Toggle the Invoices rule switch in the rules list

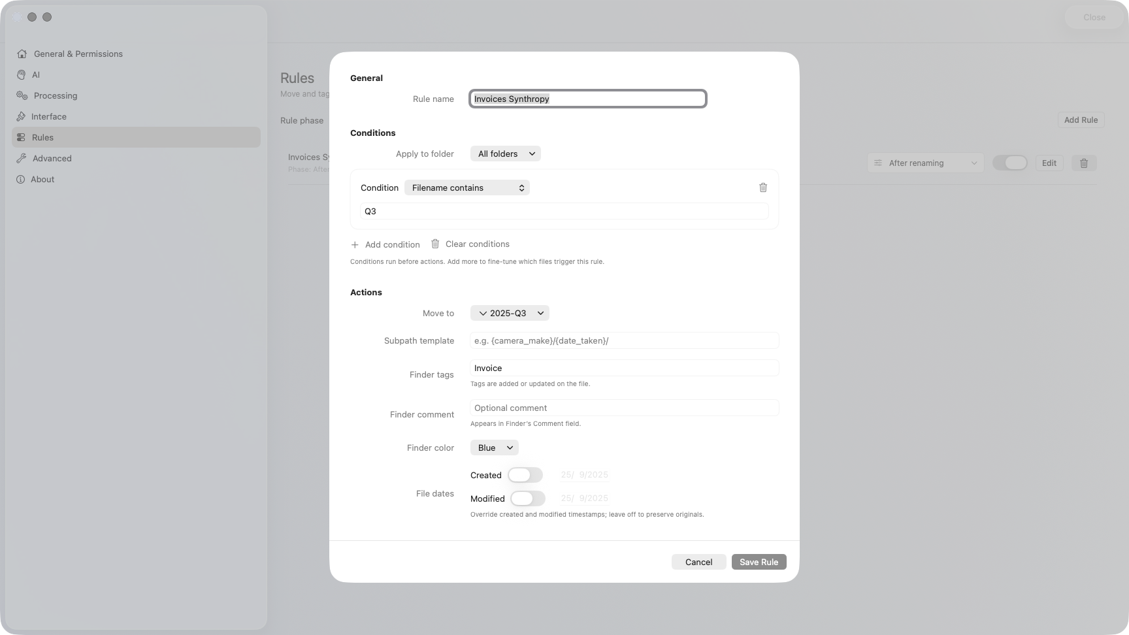click(x=1009, y=163)
